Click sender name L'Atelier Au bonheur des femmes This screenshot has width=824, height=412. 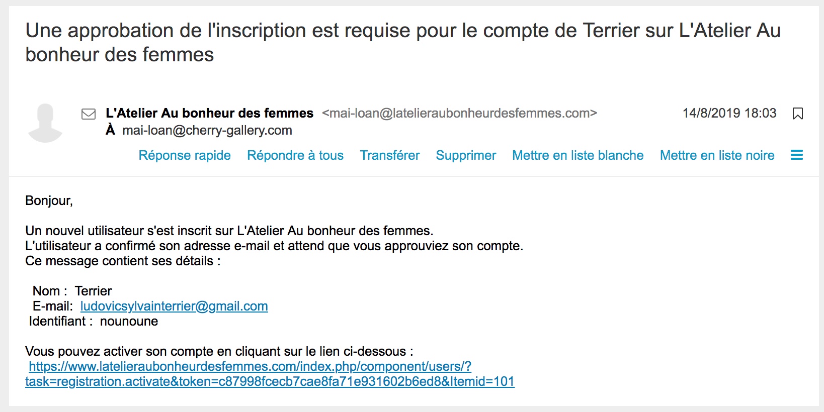click(209, 114)
